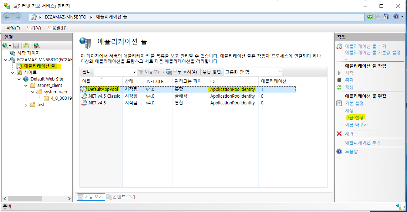This screenshot has height=212, width=407.
Task: Collapse the aspnet_client folder node
Action: pos(26,86)
